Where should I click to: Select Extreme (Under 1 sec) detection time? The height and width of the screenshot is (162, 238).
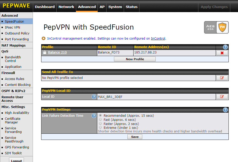tap(100, 128)
